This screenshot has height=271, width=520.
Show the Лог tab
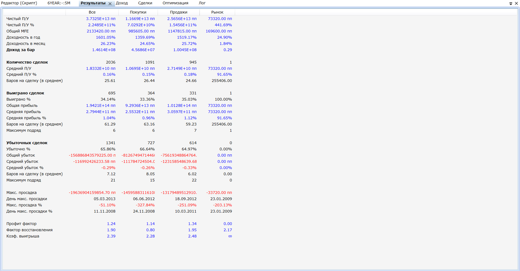pyautogui.click(x=202, y=3)
